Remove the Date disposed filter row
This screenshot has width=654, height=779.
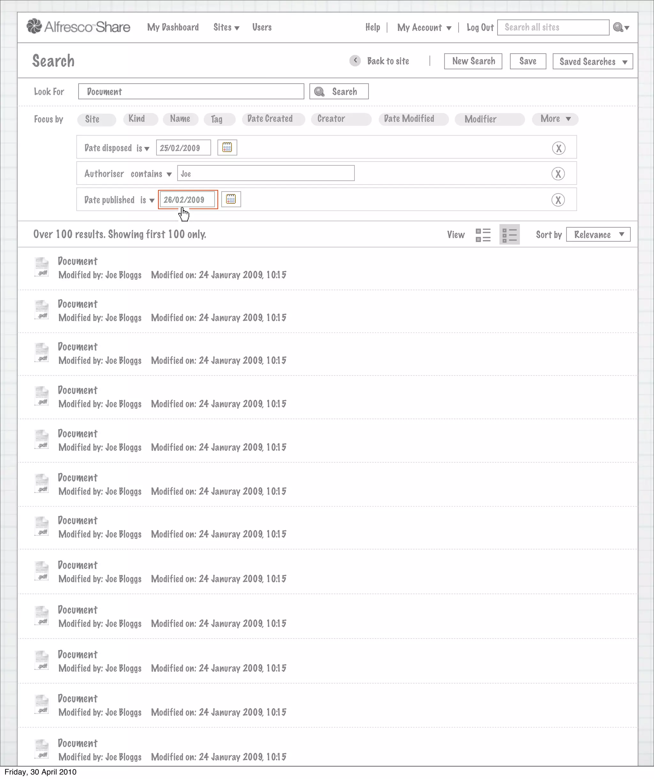tap(558, 148)
